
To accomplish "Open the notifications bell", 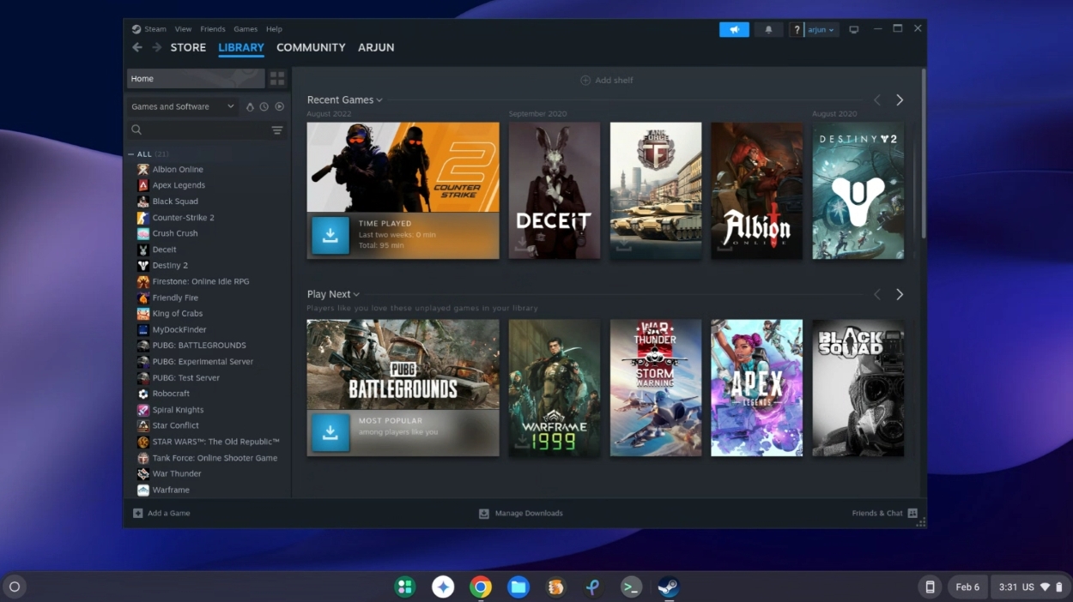I will point(768,29).
